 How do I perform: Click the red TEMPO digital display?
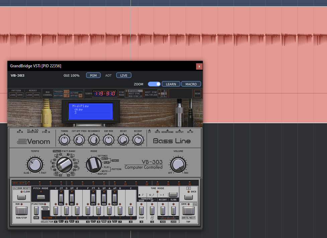(x=104, y=94)
